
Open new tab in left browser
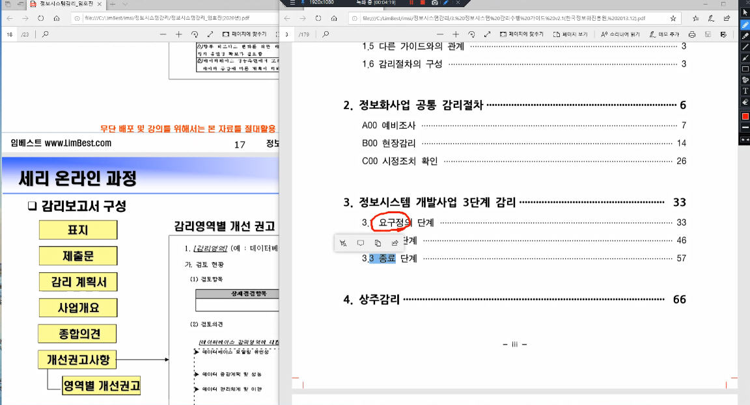113,4
